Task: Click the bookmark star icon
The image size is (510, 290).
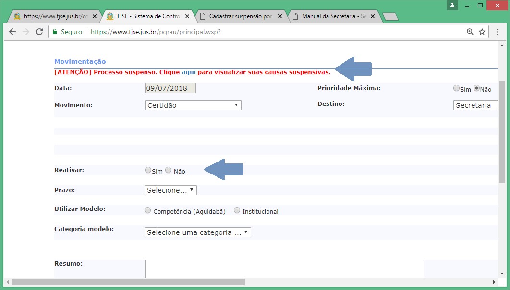Action: [482, 32]
